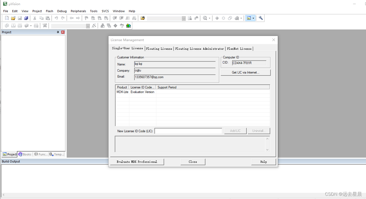This screenshot has width=366, height=199.
Task: Open the SVCS menu
Action: pyautogui.click(x=105, y=11)
